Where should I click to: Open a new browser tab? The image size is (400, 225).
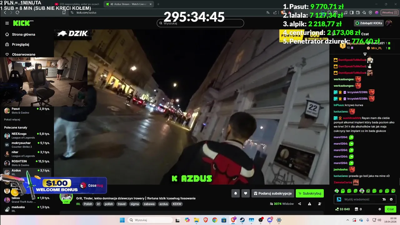pos(158,4)
